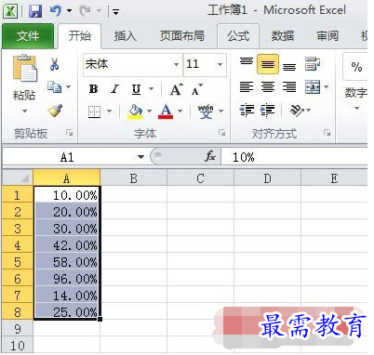Screen dimensions: 374x355
Task: Click the percent number format icon
Action: click(x=356, y=66)
